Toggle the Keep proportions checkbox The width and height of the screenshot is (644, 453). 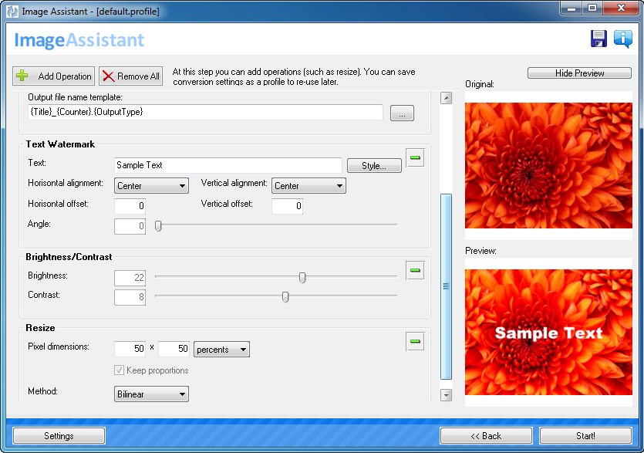pyautogui.click(x=120, y=370)
